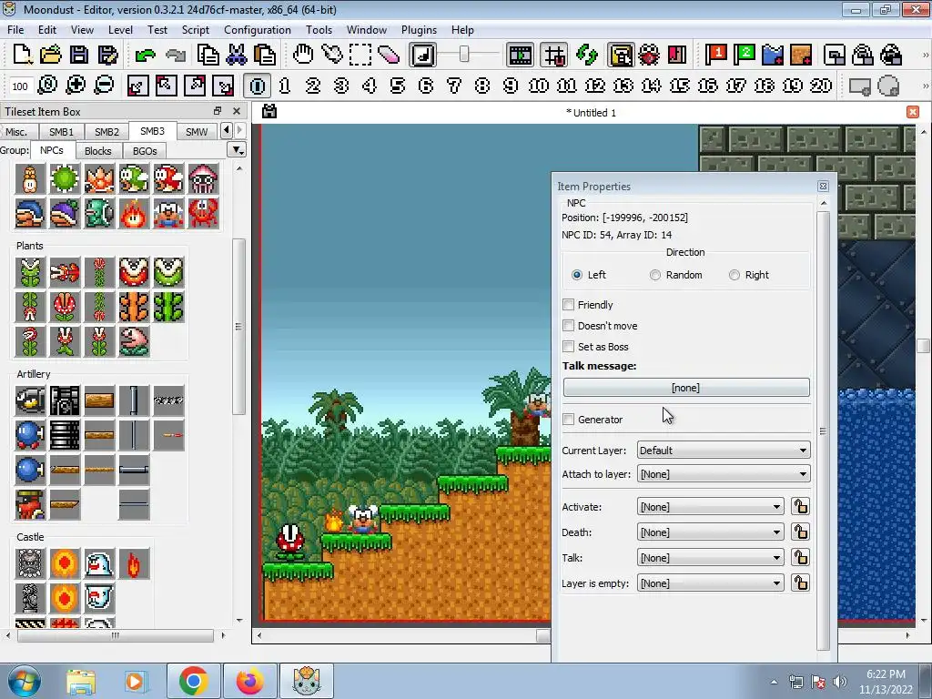This screenshot has width=932, height=699.
Task: Open the Layer is empty dropdown
Action: (710, 583)
